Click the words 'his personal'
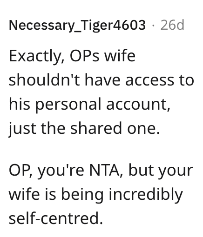 tap(55, 105)
